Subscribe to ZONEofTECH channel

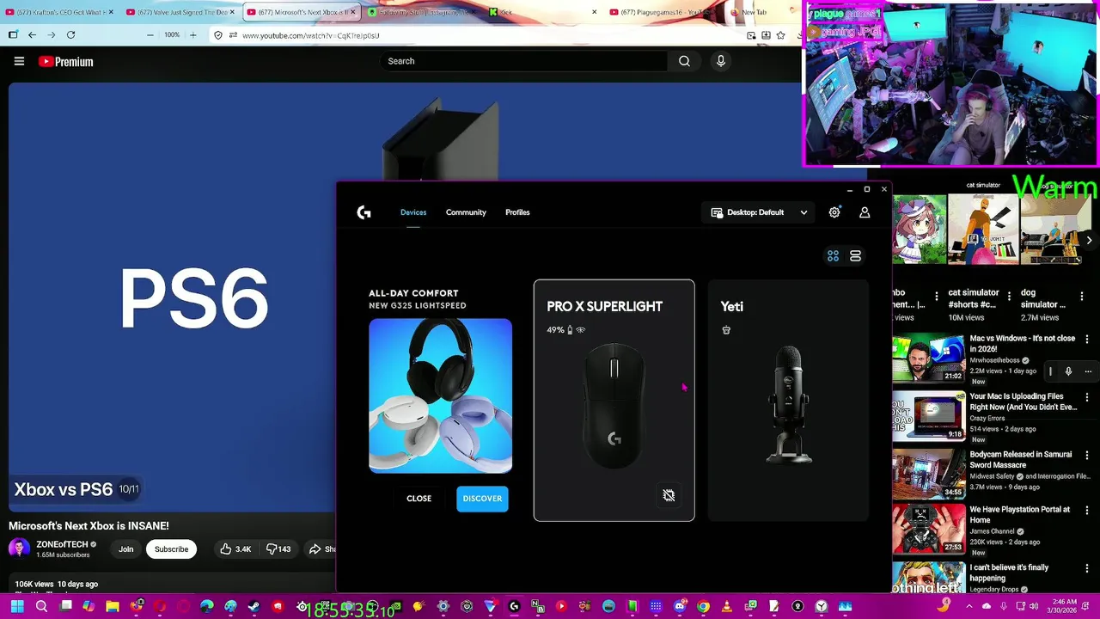(171, 549)
